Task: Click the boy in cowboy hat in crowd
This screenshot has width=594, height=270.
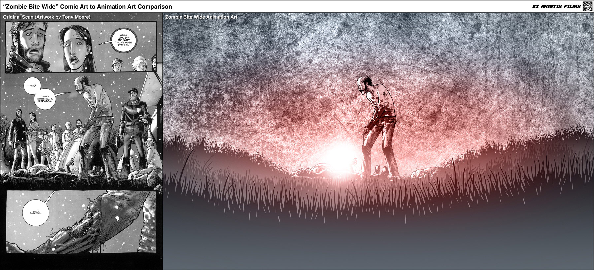Action: [x=45, y=145]
